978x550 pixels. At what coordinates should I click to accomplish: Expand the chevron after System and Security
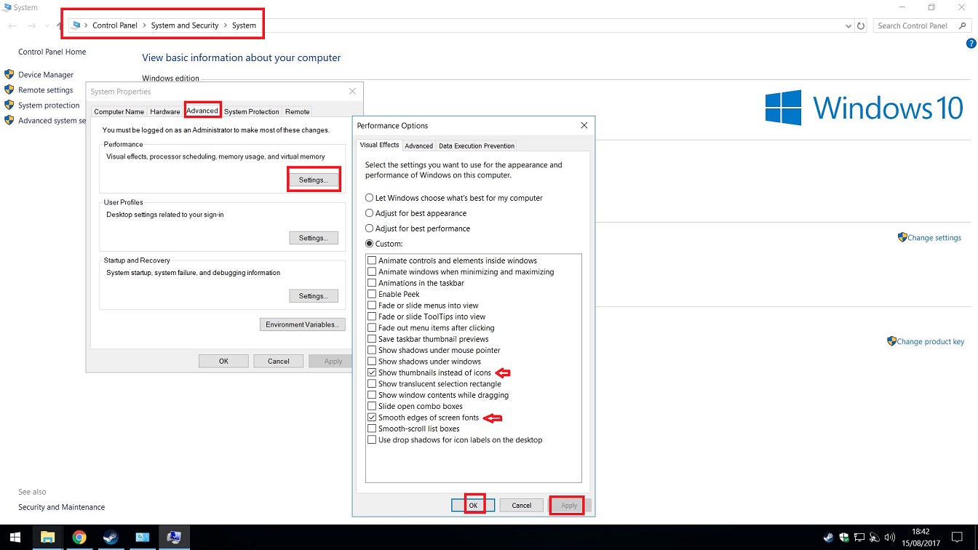226,25
